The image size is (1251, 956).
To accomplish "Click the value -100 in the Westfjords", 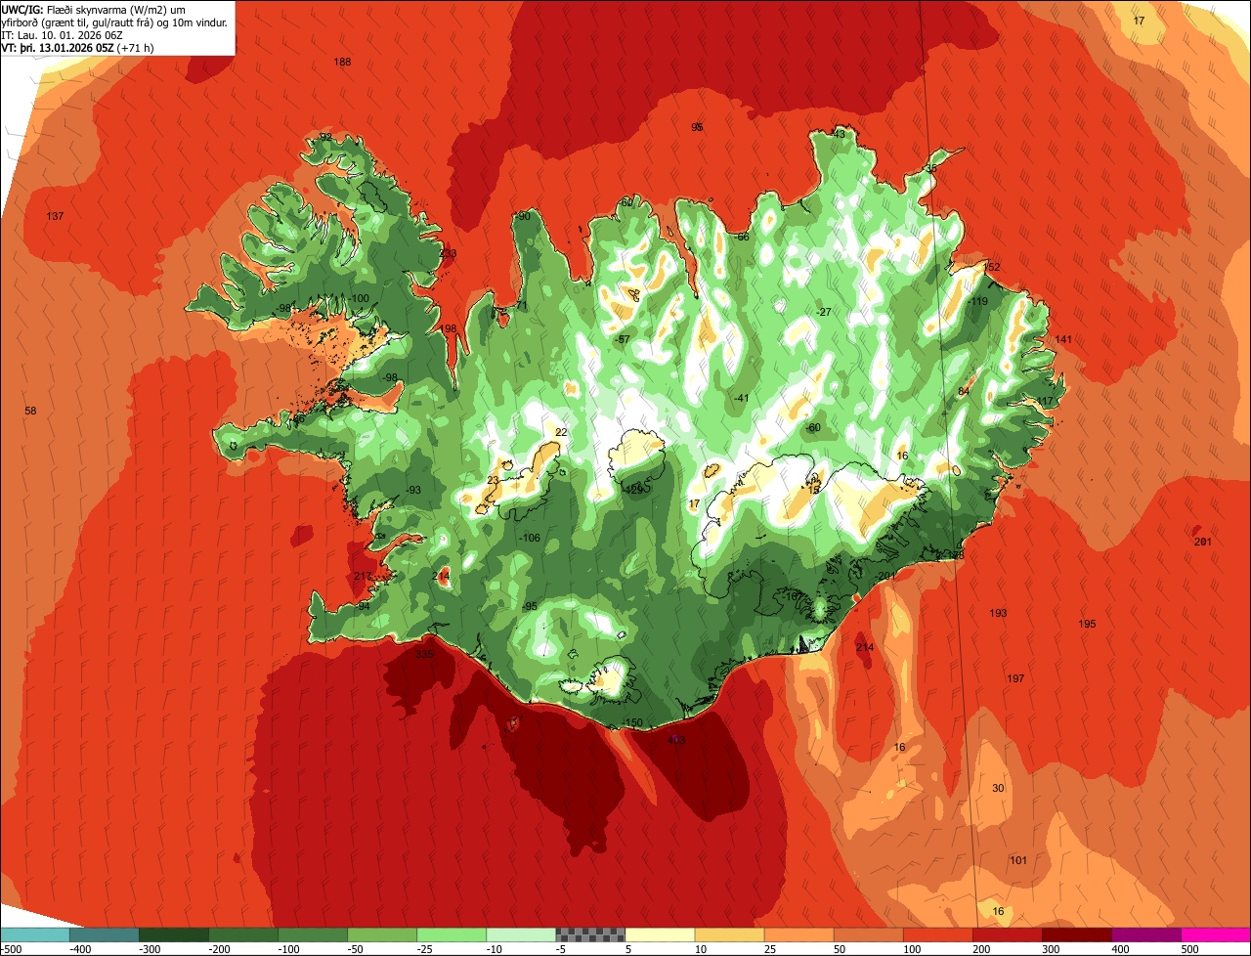I will [361, 298].
